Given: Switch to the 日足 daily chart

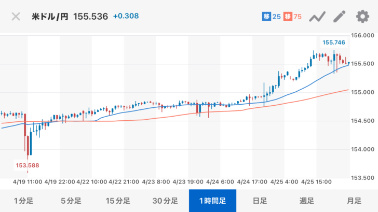Looking at the screenshot, I should tap(260, 201).
